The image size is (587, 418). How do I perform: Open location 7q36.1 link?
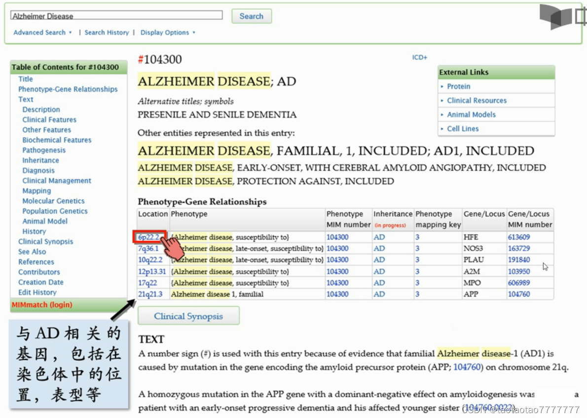pos(148,249)
